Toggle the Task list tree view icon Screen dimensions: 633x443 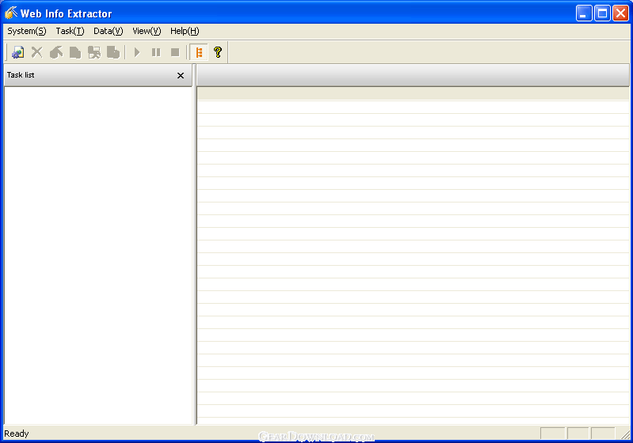pyautogui.click(x=199, y=52)
